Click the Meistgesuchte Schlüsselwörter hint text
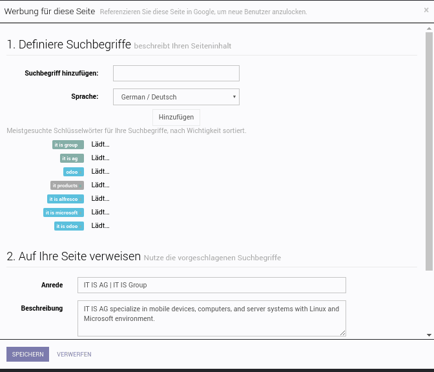 click(x=126, y=130)
